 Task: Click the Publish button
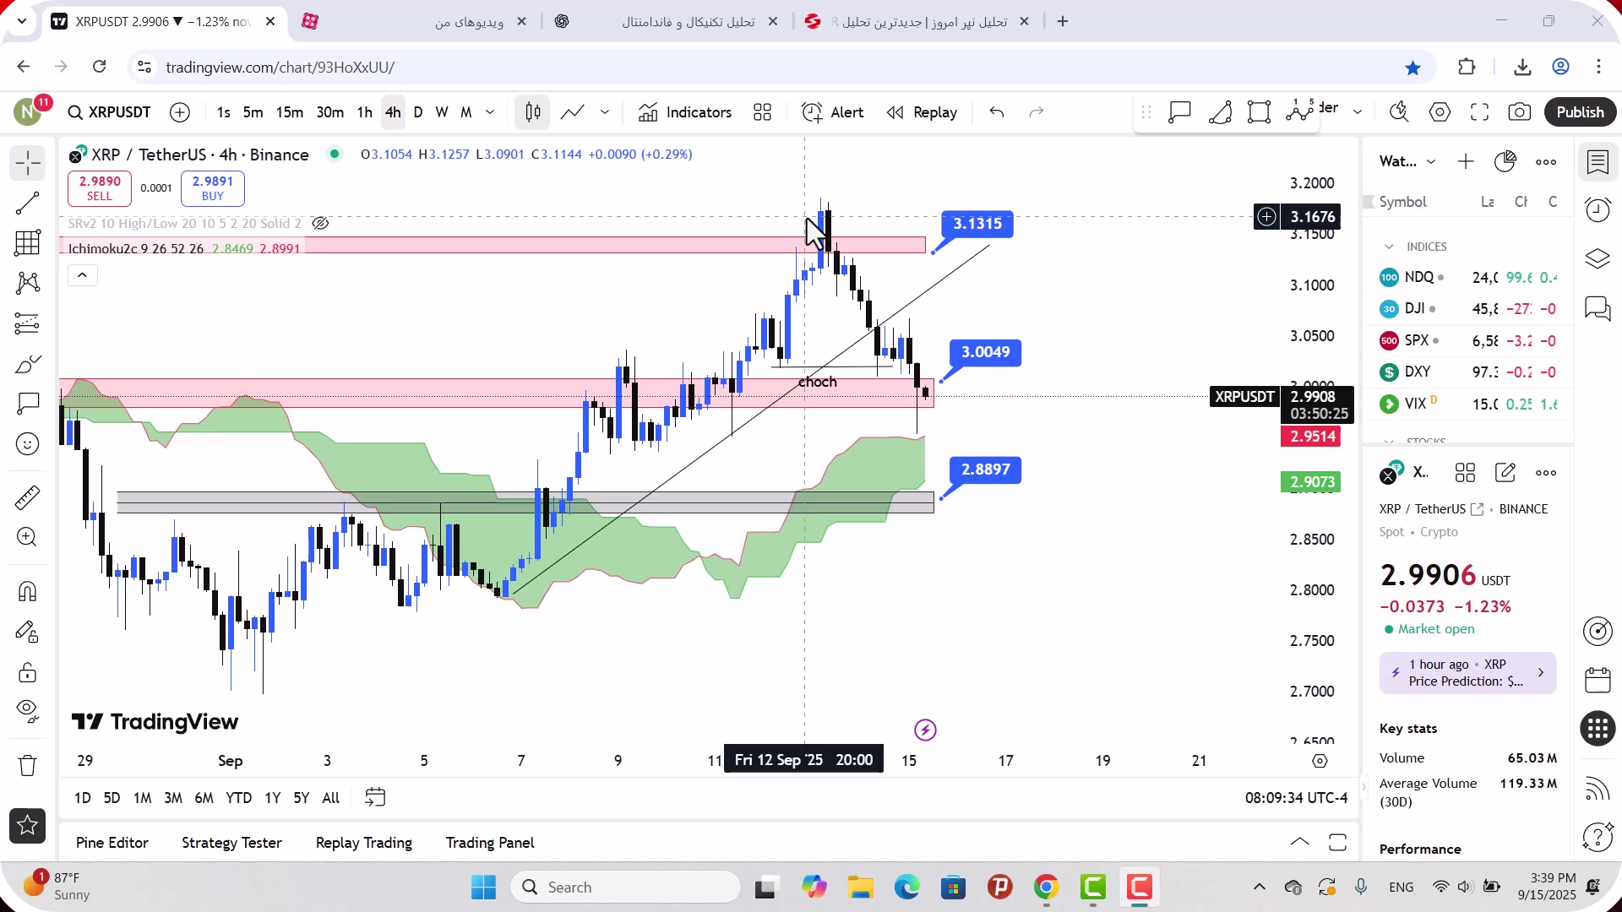pos(1580,112)
